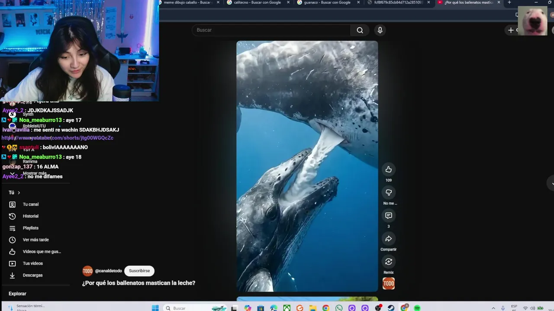Click inside the Buscar search field
This screenshot has width=554, height=311.
coord(271,30)
